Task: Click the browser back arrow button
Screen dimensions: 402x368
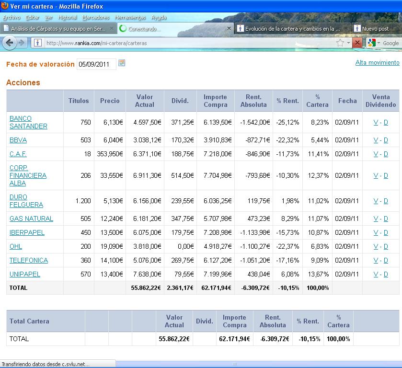Action: click(x=9, y=43)
